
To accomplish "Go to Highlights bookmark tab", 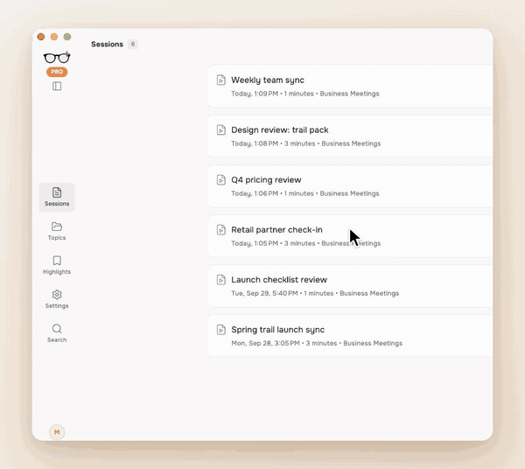I will (x=57, y=265).
